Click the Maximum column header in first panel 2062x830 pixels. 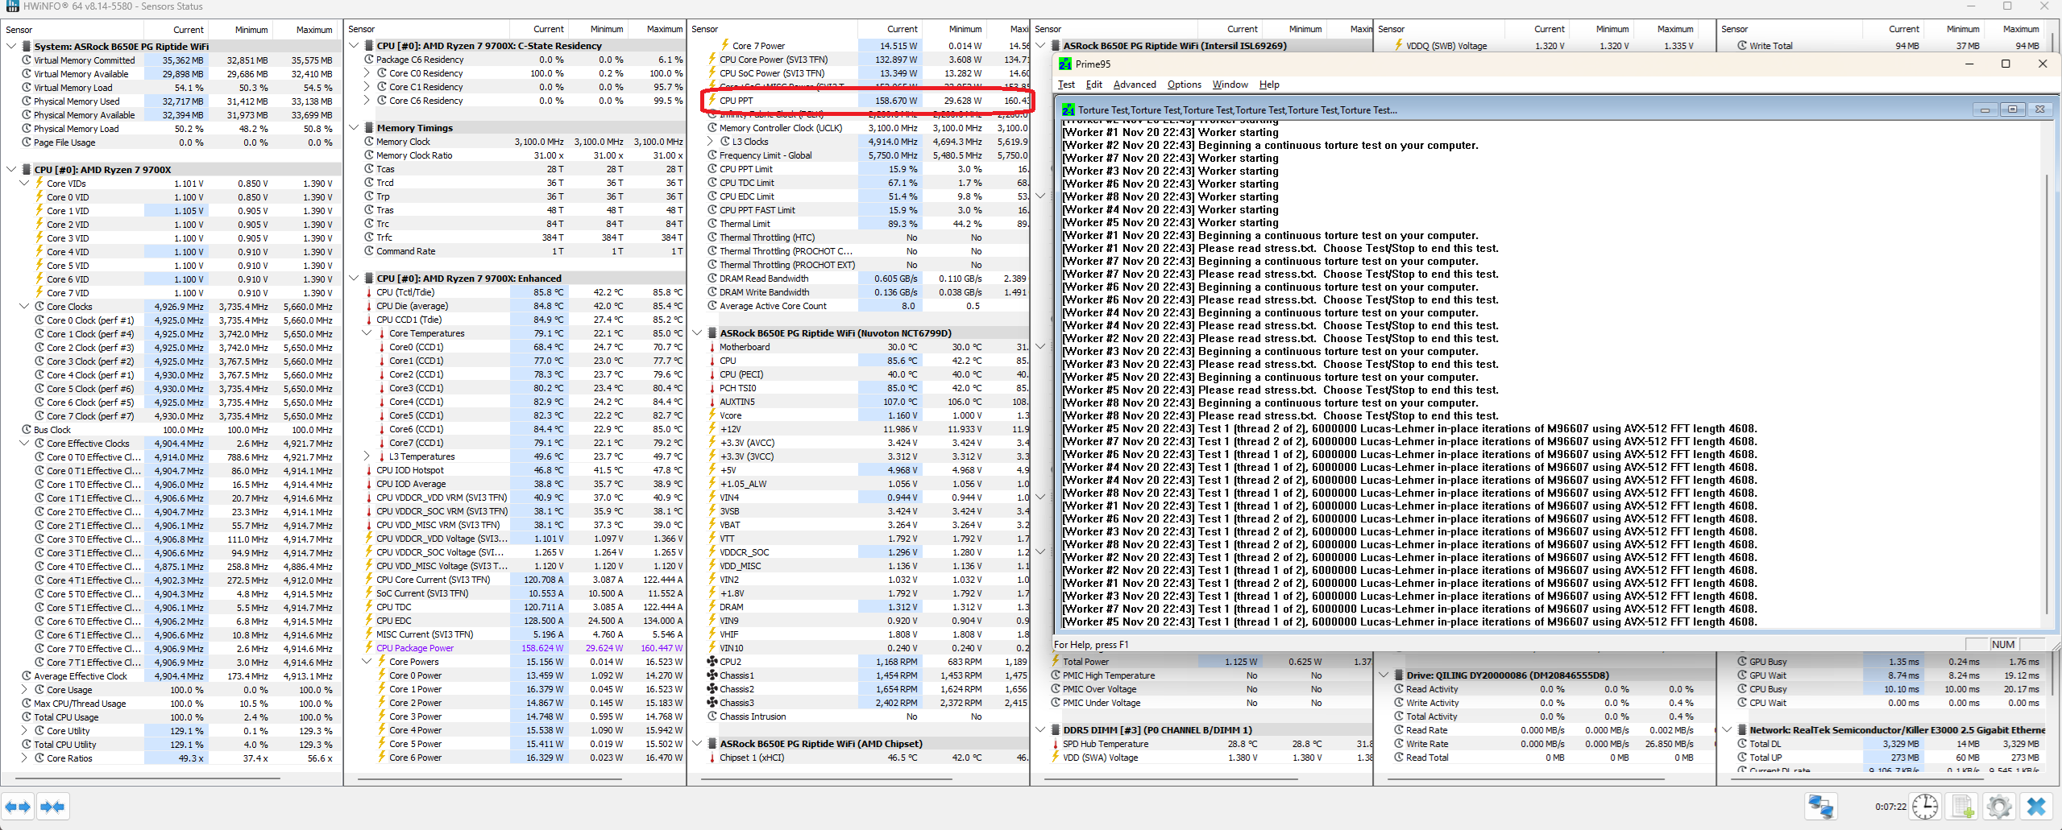point(314,30)
